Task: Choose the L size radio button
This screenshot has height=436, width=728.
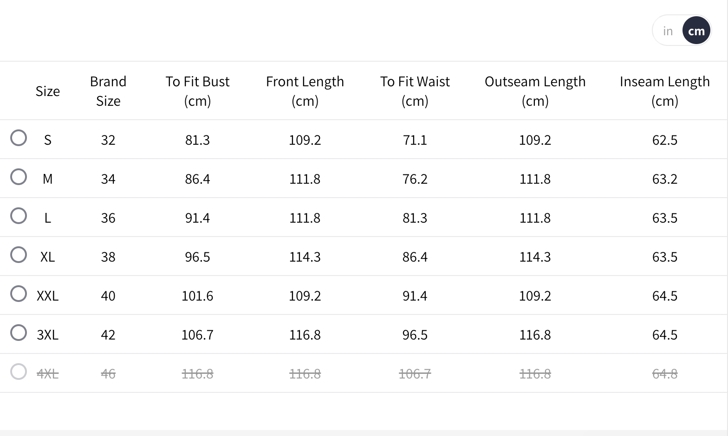Action: click(x=19, y=216)
